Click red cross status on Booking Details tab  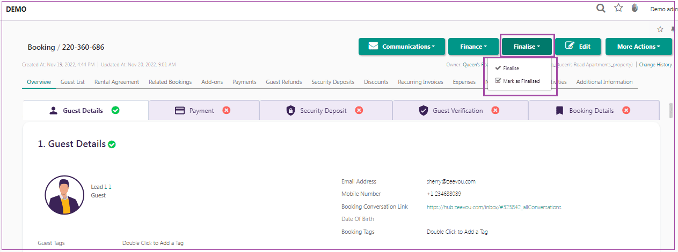click(626, 110)
